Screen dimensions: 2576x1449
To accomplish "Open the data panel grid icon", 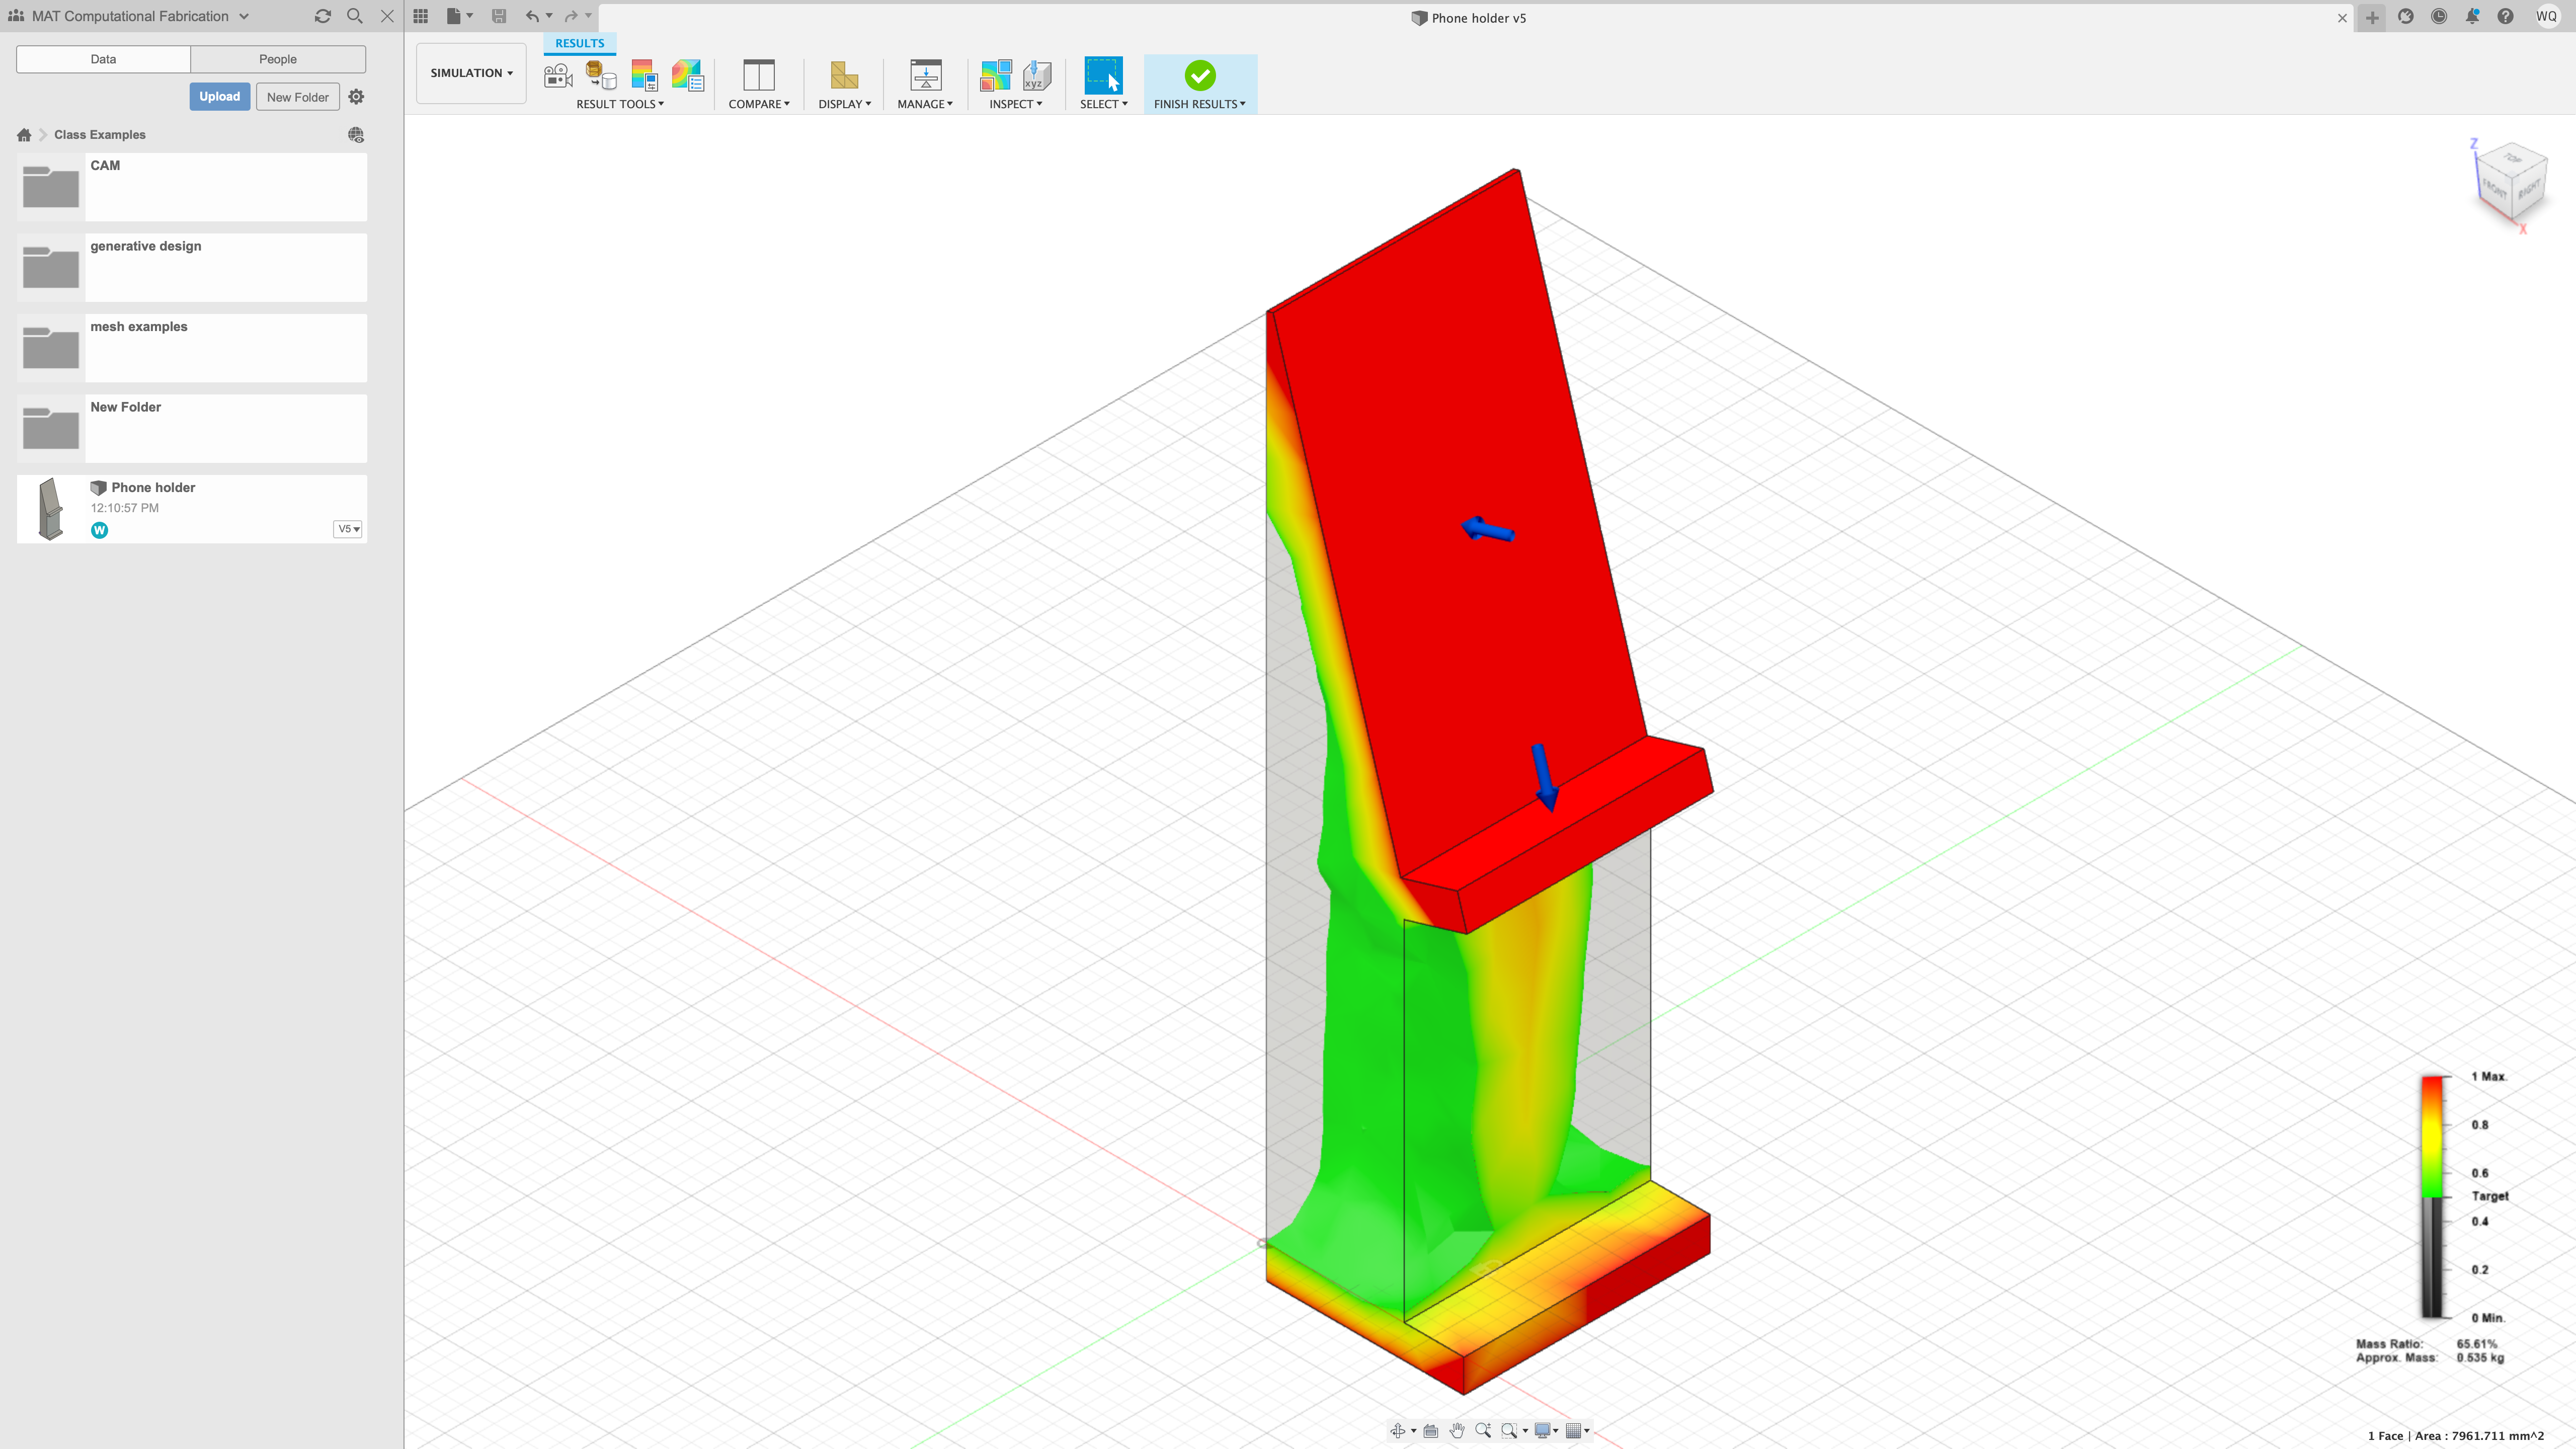I will coord(421,16).
